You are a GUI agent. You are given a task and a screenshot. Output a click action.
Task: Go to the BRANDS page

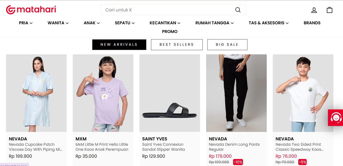tap(312, 23)
